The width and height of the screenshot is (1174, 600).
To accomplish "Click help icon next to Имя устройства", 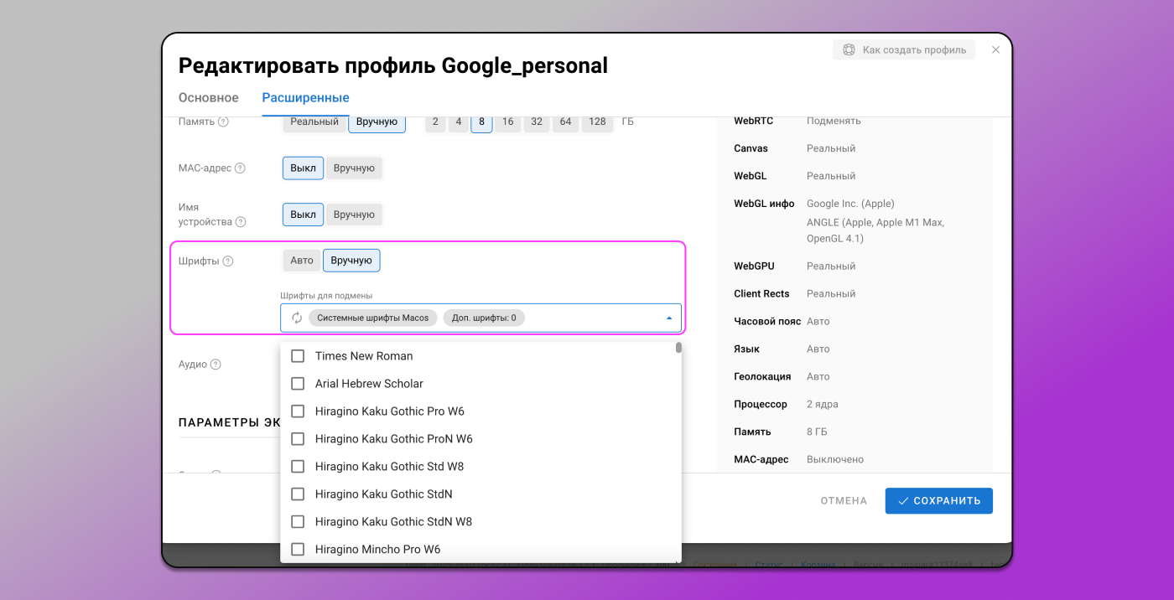I will [241, 222].
